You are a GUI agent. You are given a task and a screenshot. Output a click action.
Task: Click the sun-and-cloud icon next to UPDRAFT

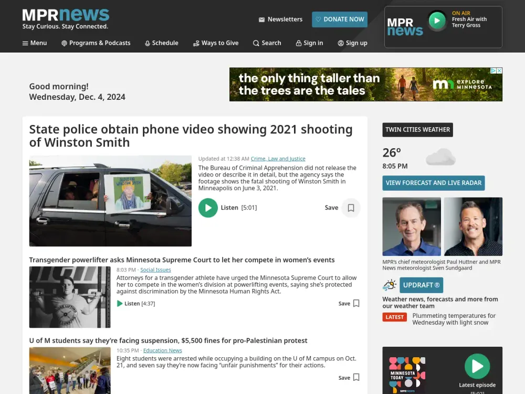tap(388, 284)
